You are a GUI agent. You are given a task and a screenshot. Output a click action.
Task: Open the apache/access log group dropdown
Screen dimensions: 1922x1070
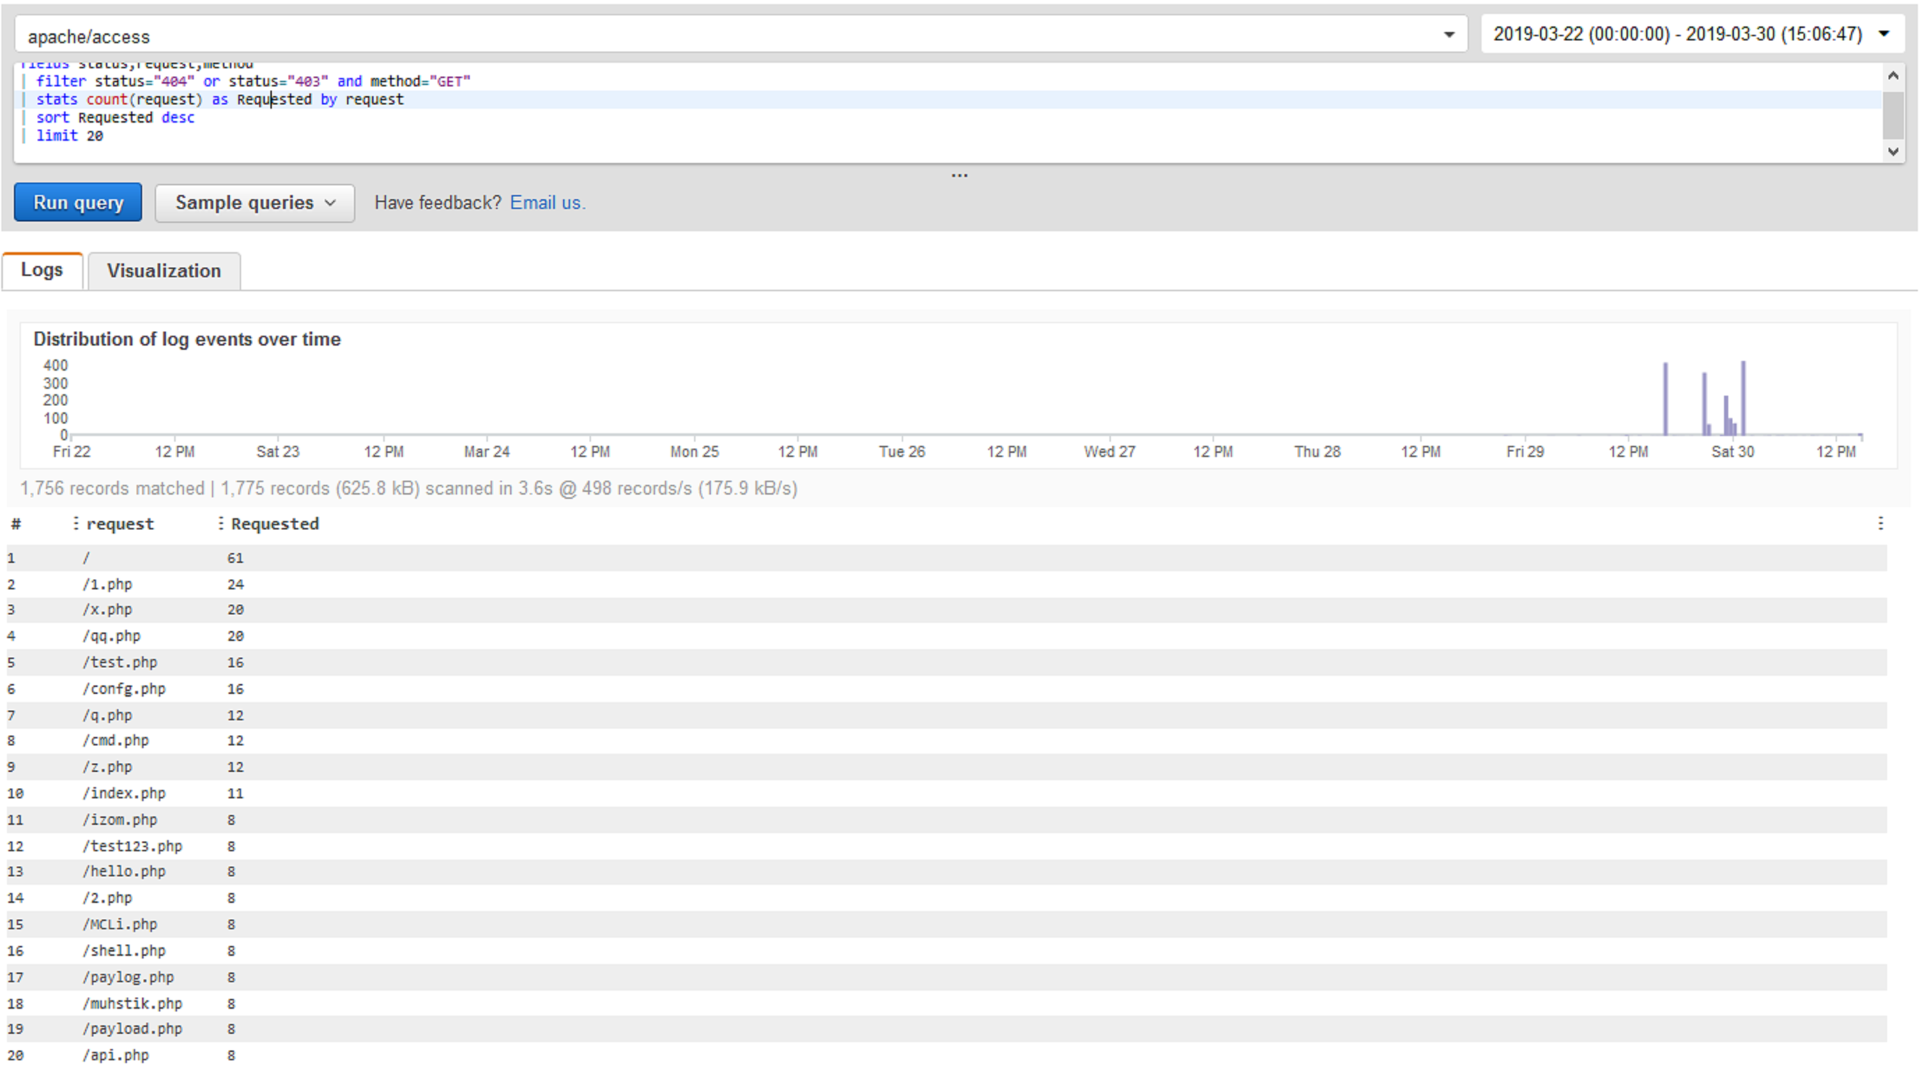[1448, 35]
